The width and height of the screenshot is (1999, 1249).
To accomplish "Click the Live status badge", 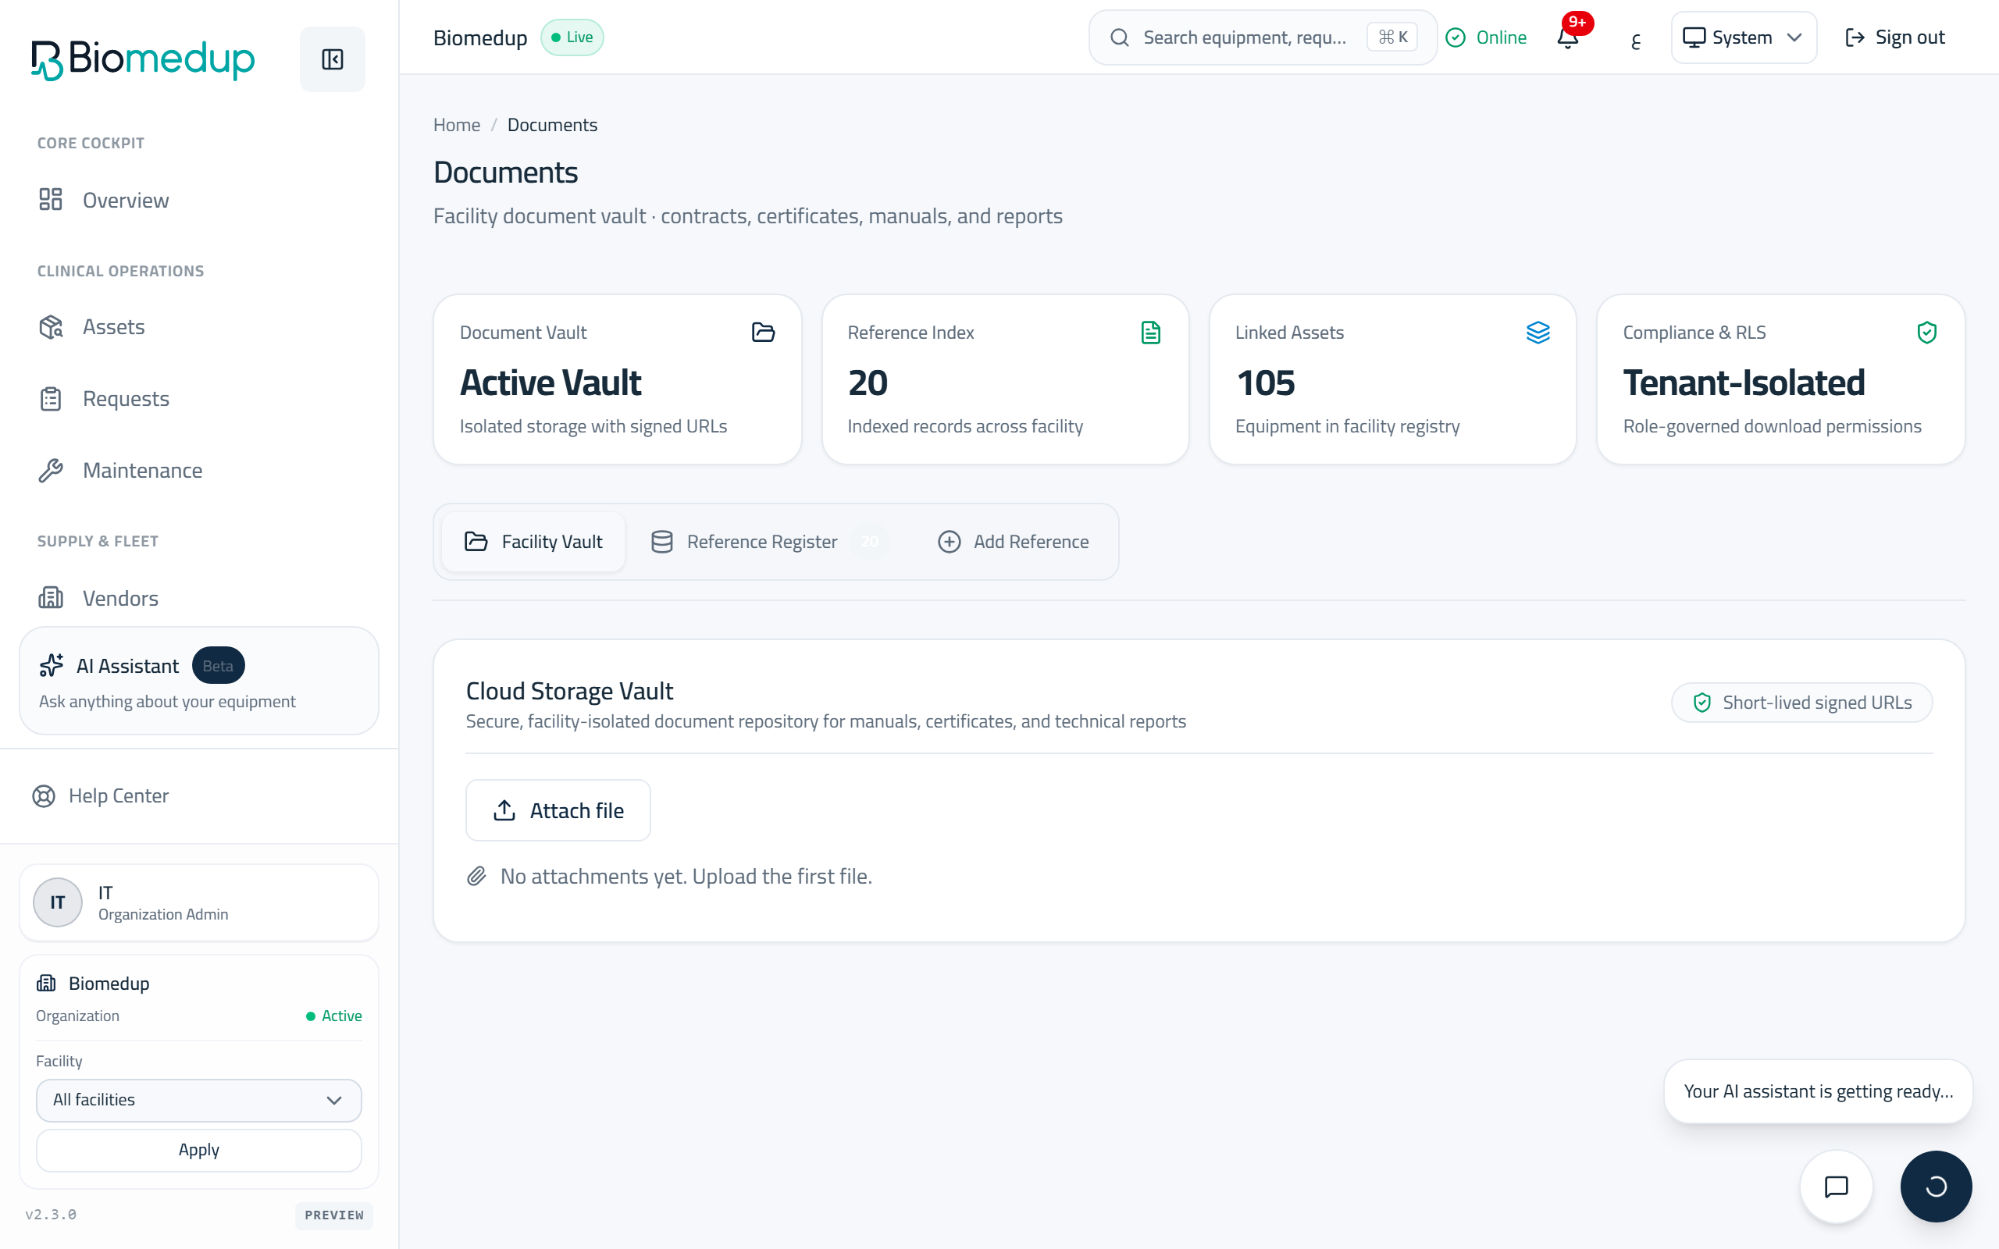I will (x=572, y=37).
